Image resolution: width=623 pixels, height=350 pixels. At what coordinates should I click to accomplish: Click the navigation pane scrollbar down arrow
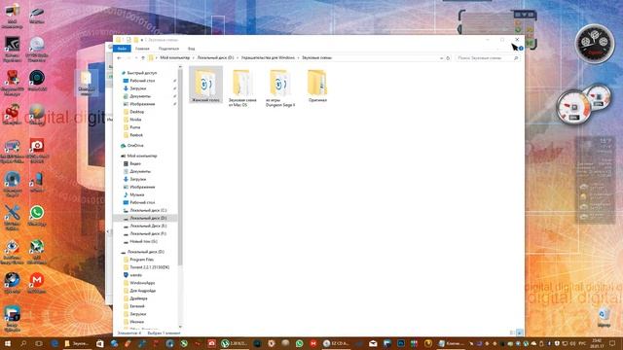click(180, 327)
